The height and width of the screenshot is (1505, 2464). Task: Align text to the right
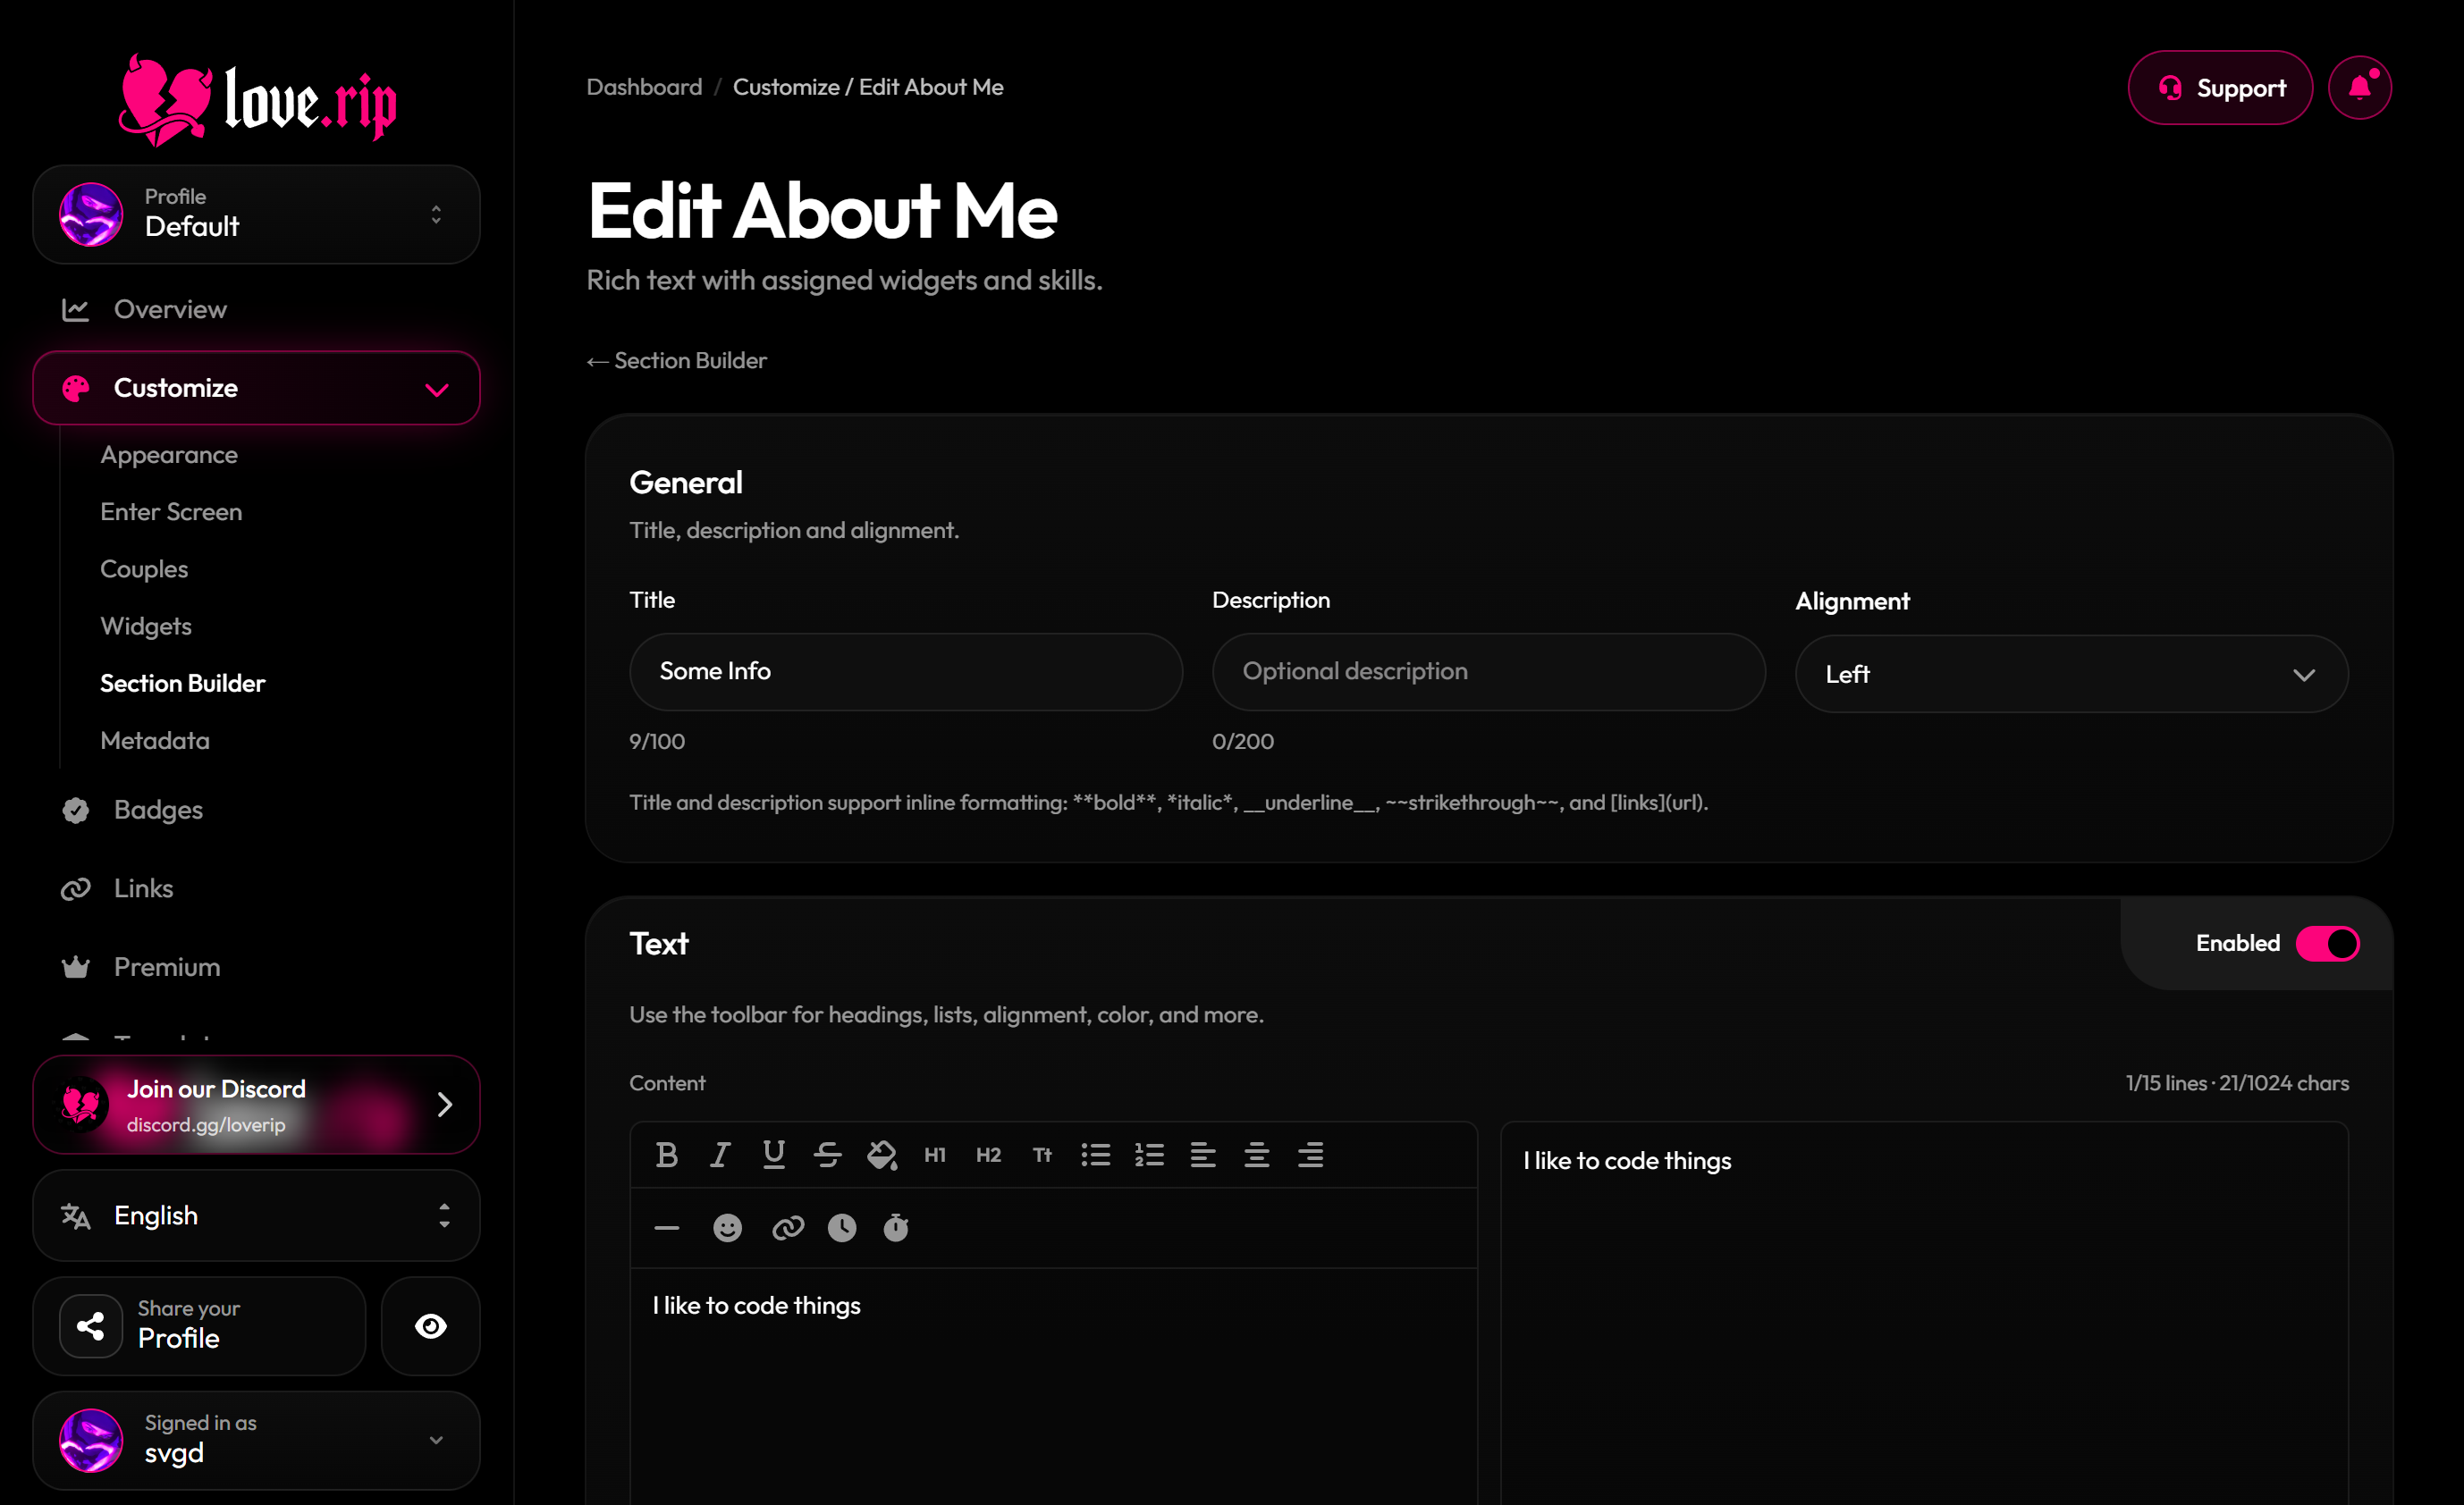(x=1310, y=1156)
